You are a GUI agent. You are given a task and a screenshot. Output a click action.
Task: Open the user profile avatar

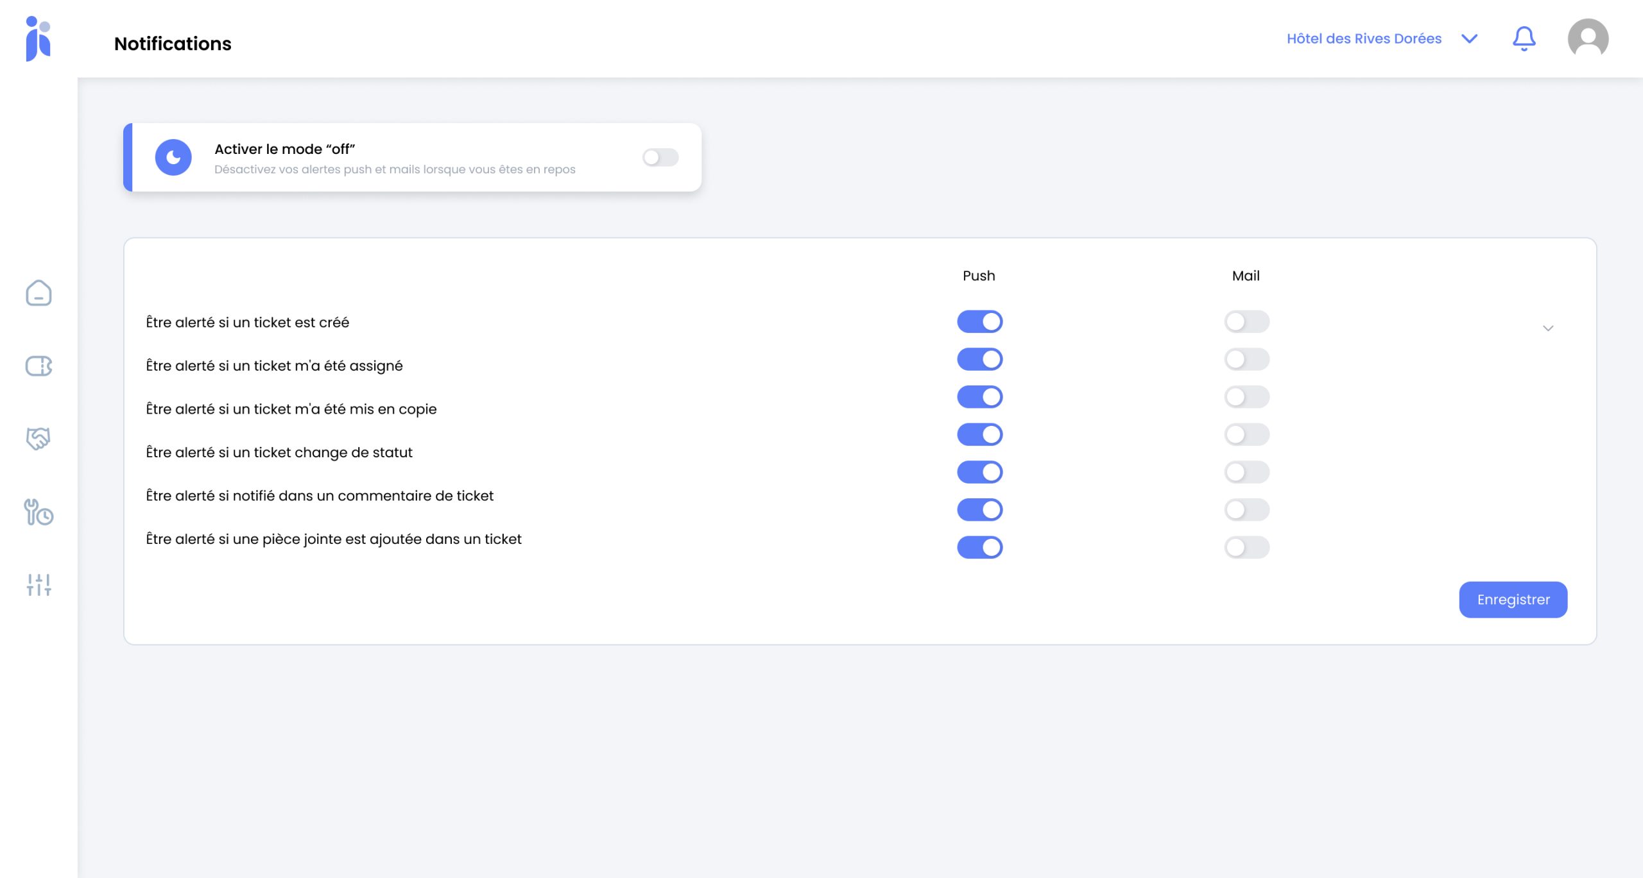[1588, 38]
